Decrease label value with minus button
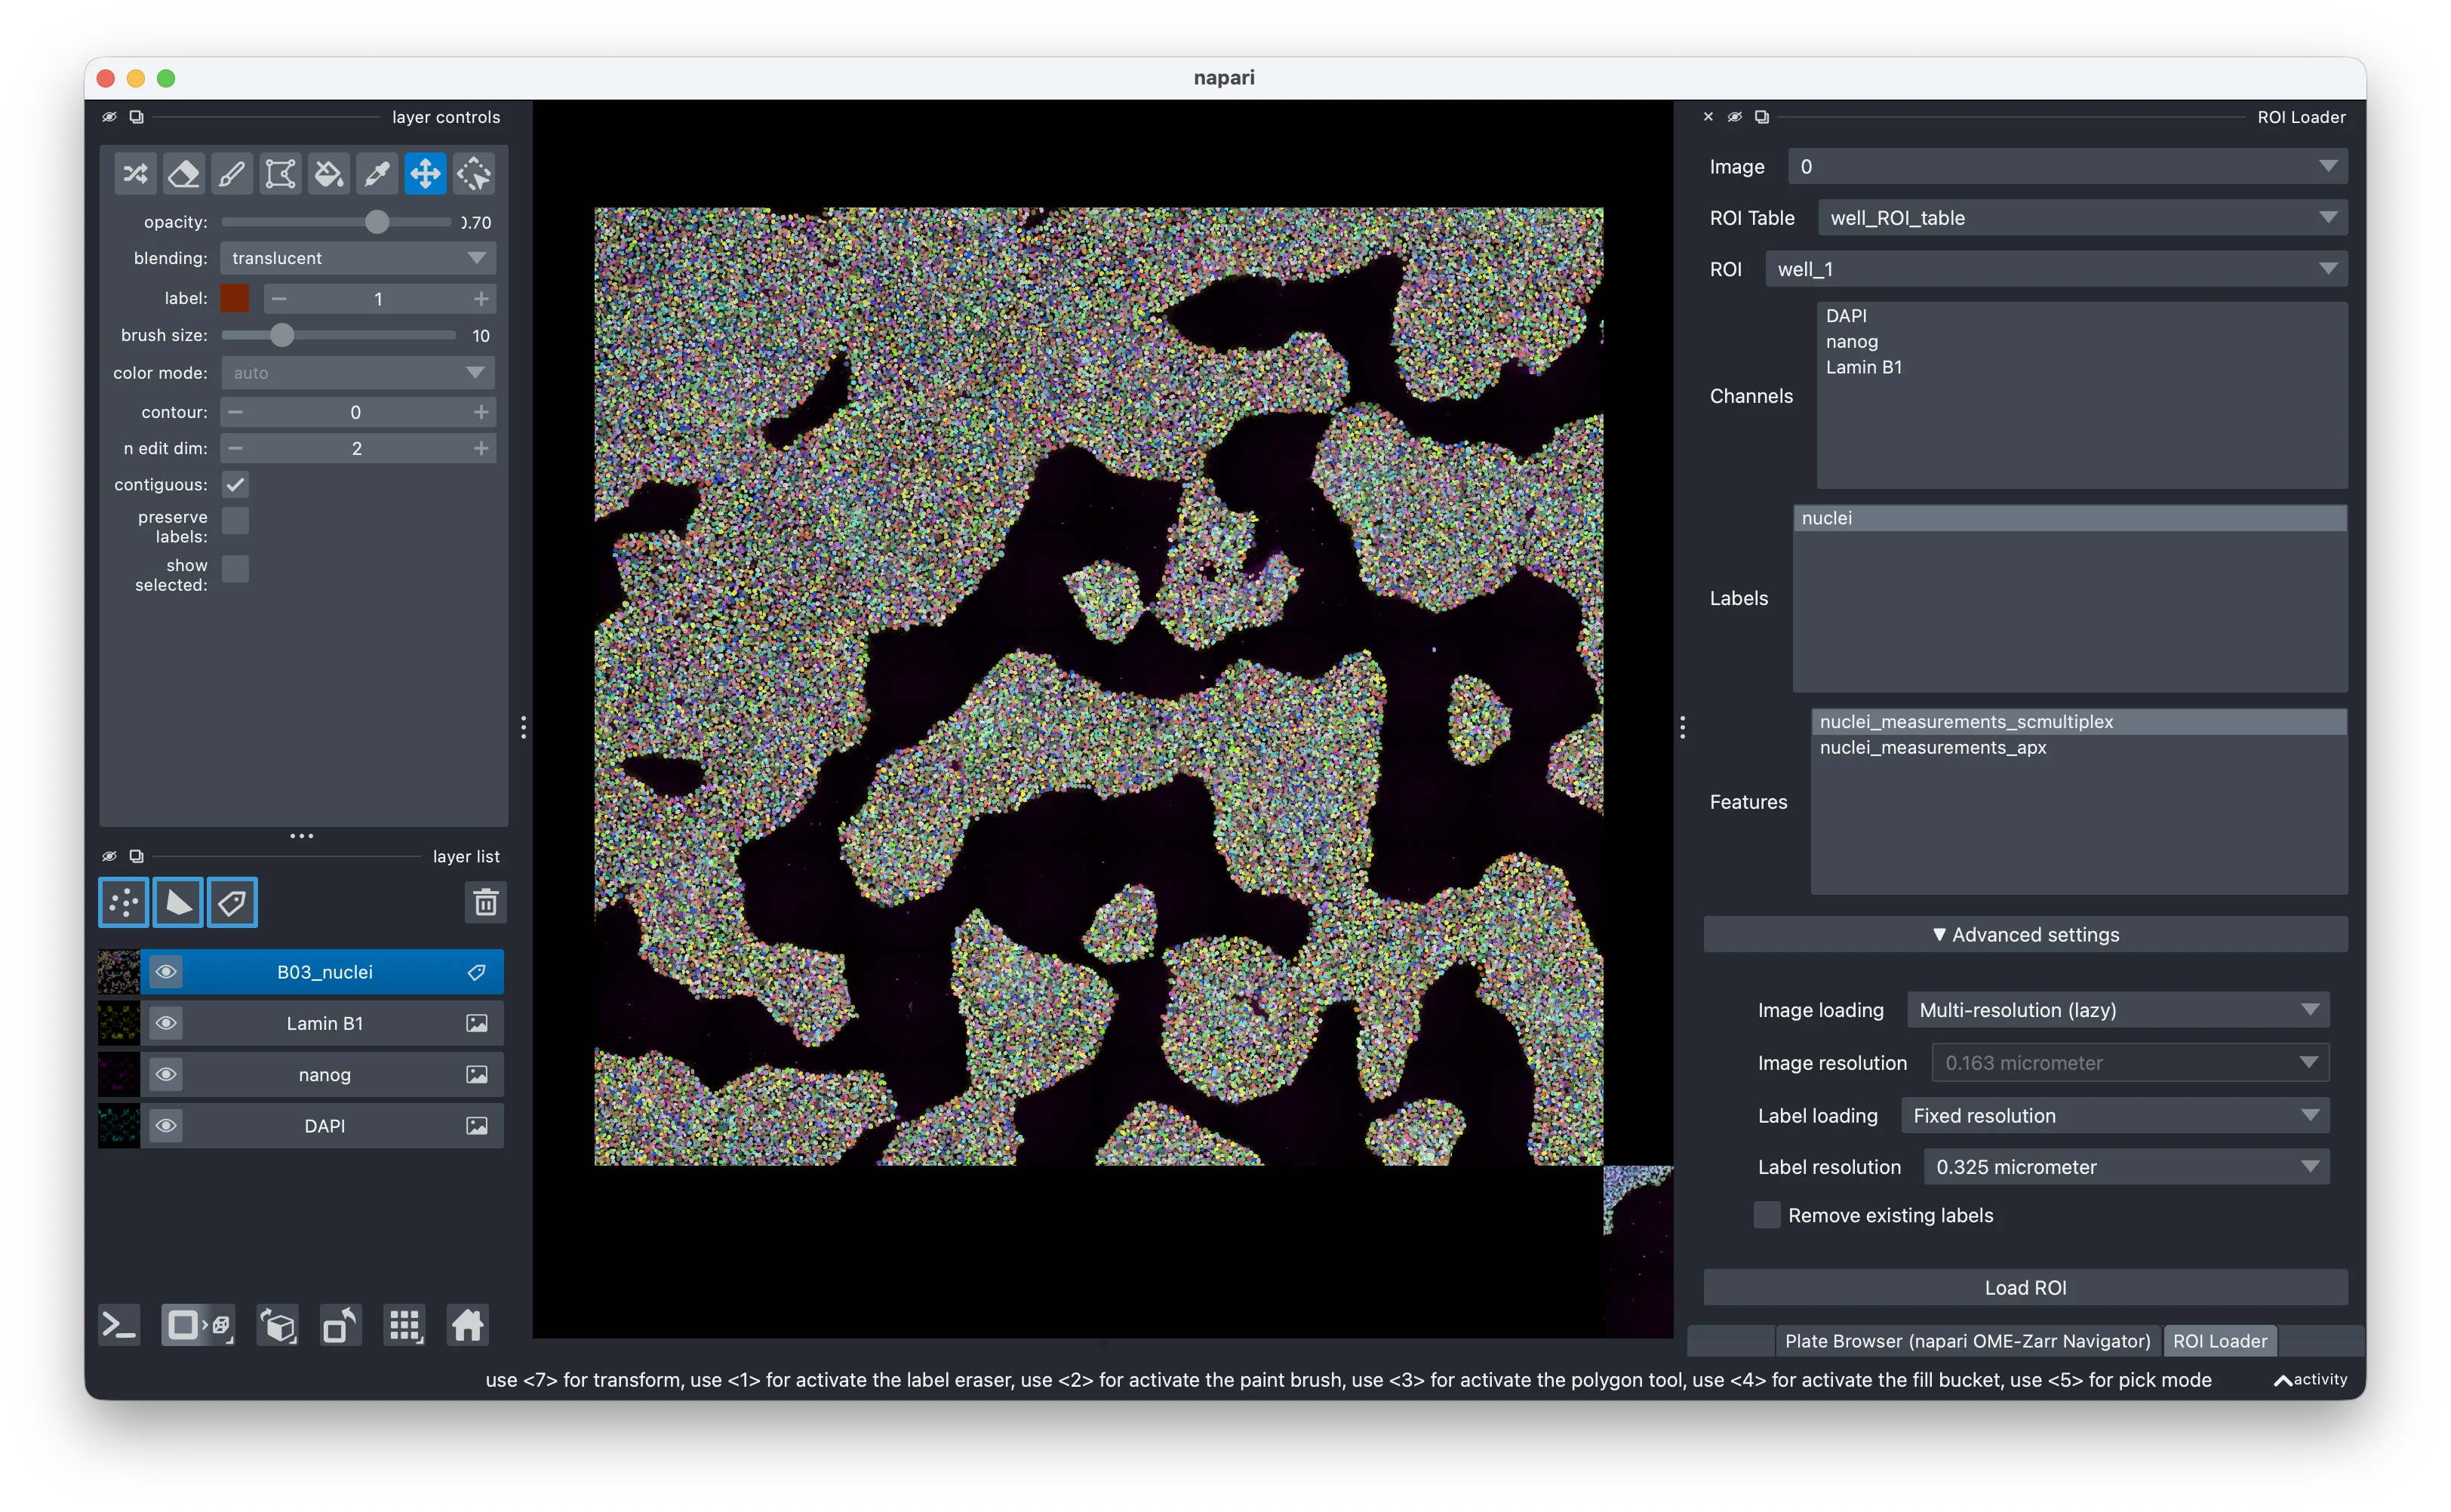Viewport: 2451px width, 1512px height. [x=279, y=299]
